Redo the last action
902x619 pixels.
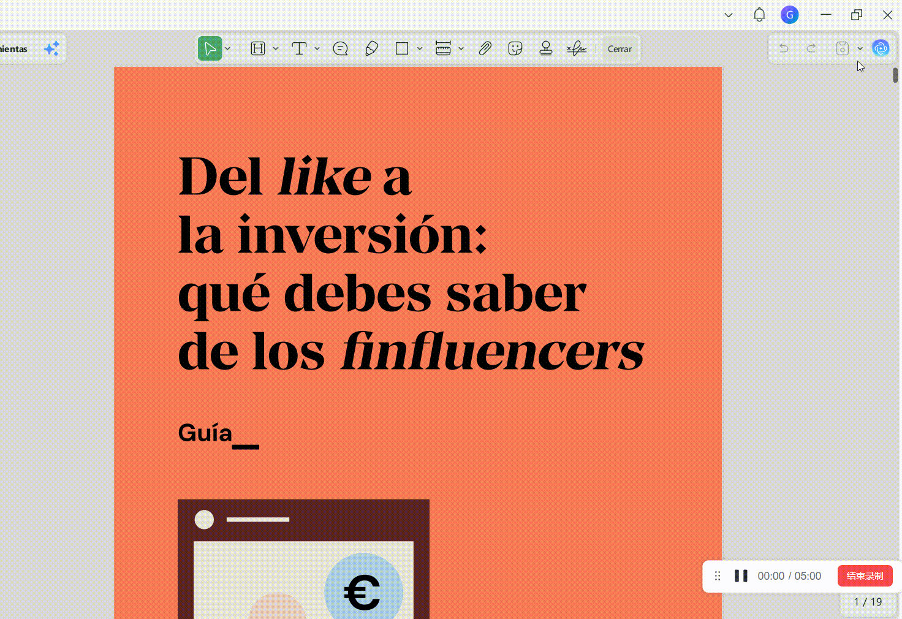pos(811,48)
